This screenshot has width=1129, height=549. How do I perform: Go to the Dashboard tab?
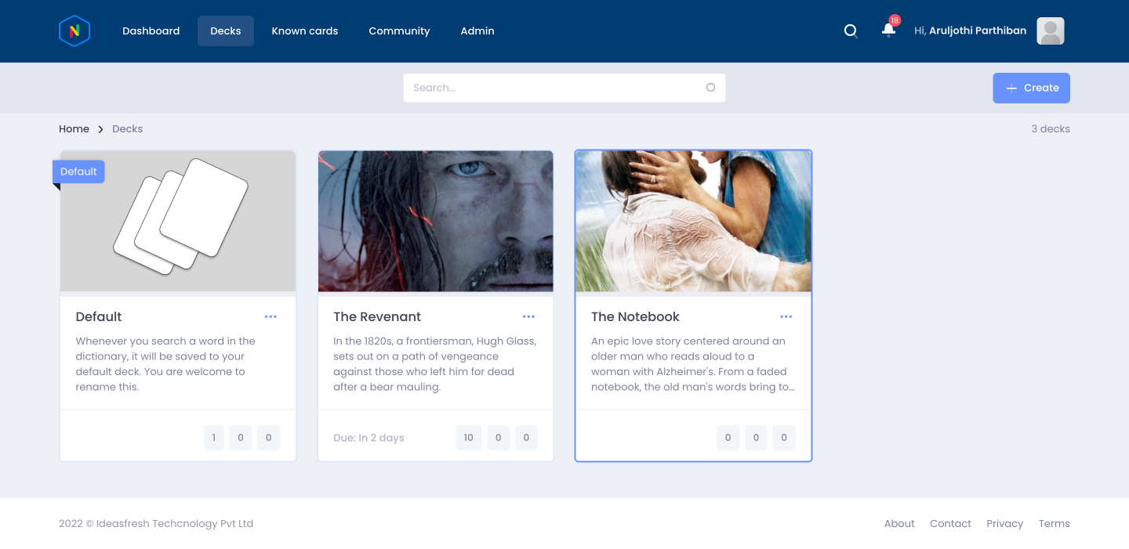151,31
